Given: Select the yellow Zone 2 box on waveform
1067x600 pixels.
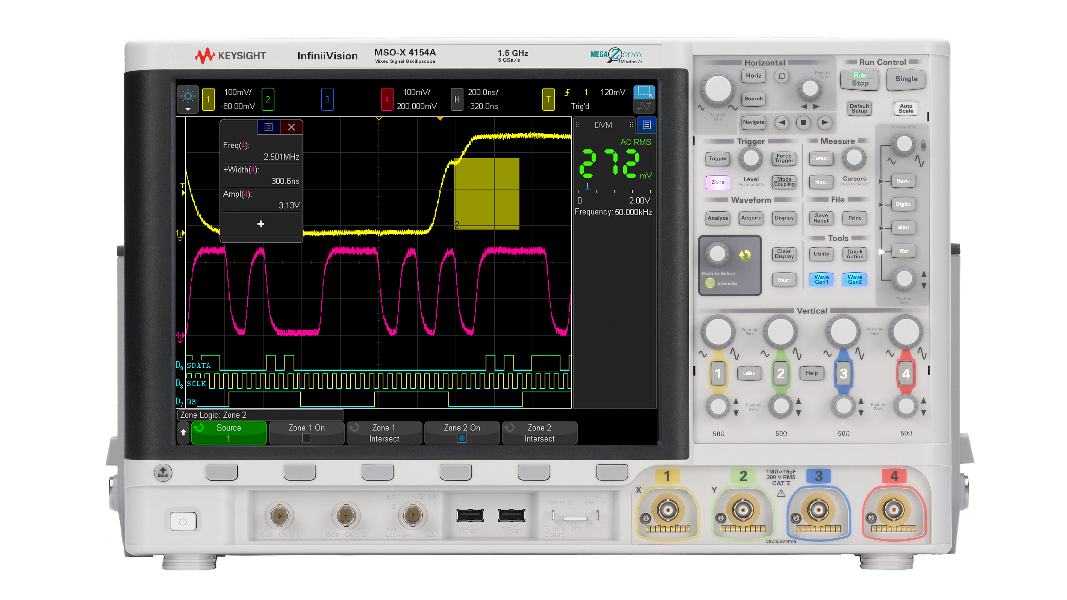Looking at the screenshot, I should point(487,194).
